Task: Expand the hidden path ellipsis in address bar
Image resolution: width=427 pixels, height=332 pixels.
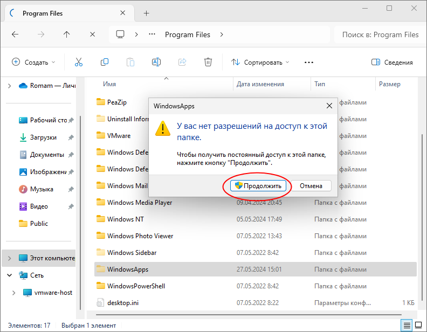Action: pyautogui.click(x=152, y=34)
